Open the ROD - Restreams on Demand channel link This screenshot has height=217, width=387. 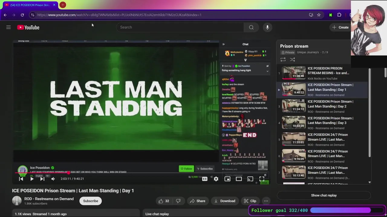pyautogui.click(x=49, y=199)
